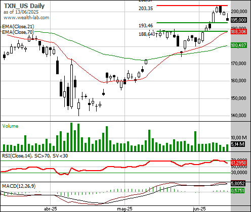Click the 150,000 price axis label

click(238, 98)
